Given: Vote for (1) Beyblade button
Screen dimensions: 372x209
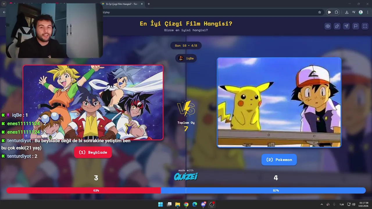Looking at the screenshot, I should click(93, 152).
